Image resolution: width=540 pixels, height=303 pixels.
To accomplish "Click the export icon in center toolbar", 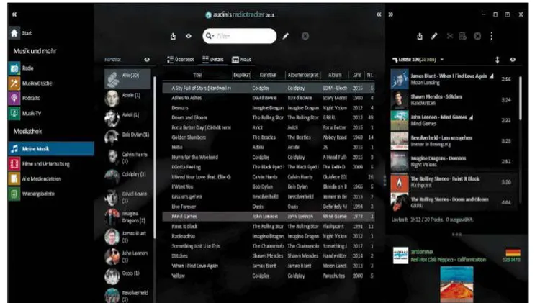I will tap(173, 36).
